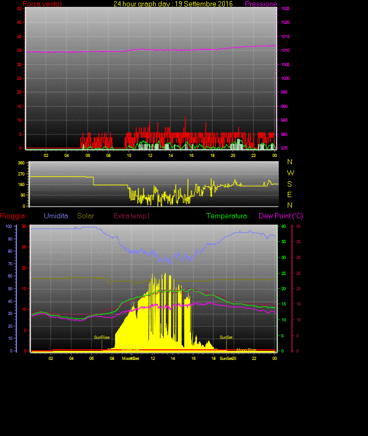This screenshot has width=368, height=436.
Task: Click the yellow wind direction line
Action: 63,177
